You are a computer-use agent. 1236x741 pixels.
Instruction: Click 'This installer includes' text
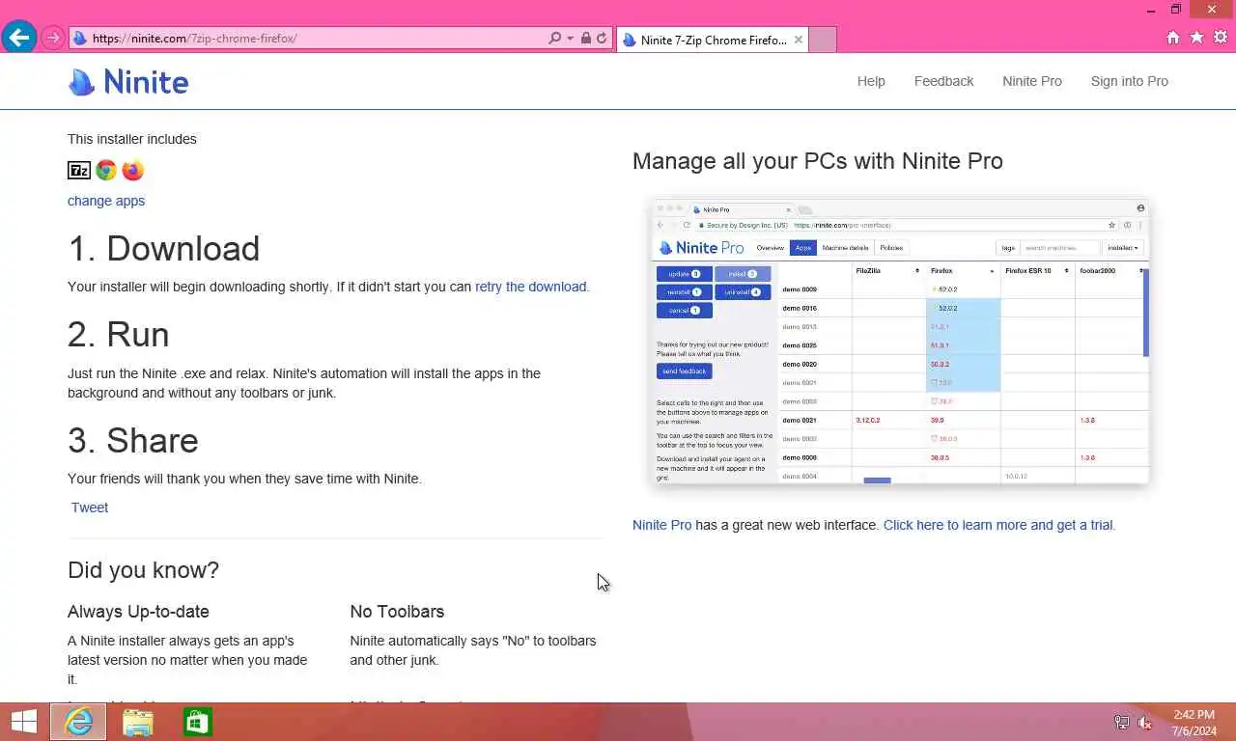[x=132, y=139]
